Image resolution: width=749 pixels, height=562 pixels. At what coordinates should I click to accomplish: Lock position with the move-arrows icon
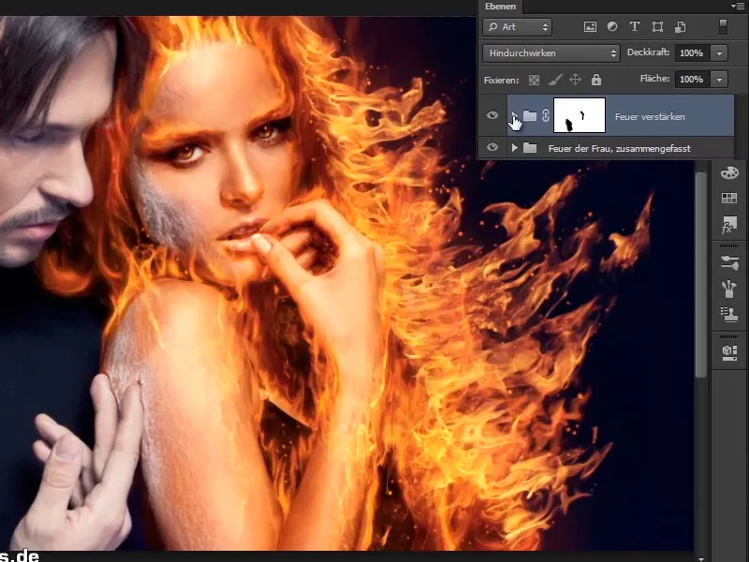coord(575,80)
